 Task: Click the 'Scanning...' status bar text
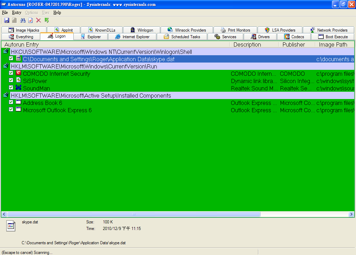pos(43,253)
